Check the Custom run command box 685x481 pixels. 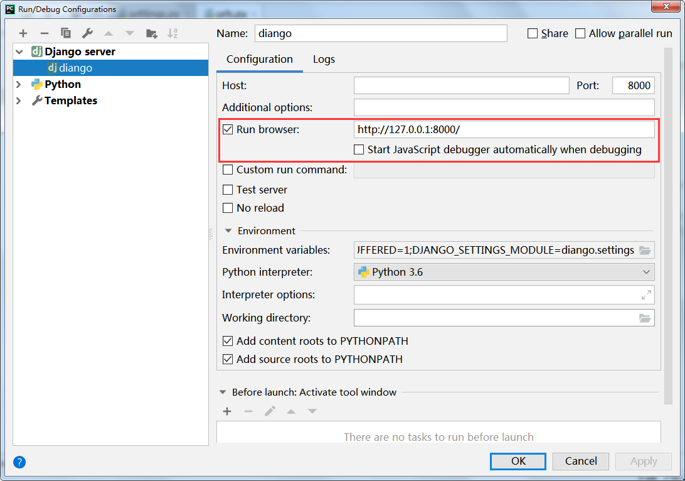tap(228, 170)
